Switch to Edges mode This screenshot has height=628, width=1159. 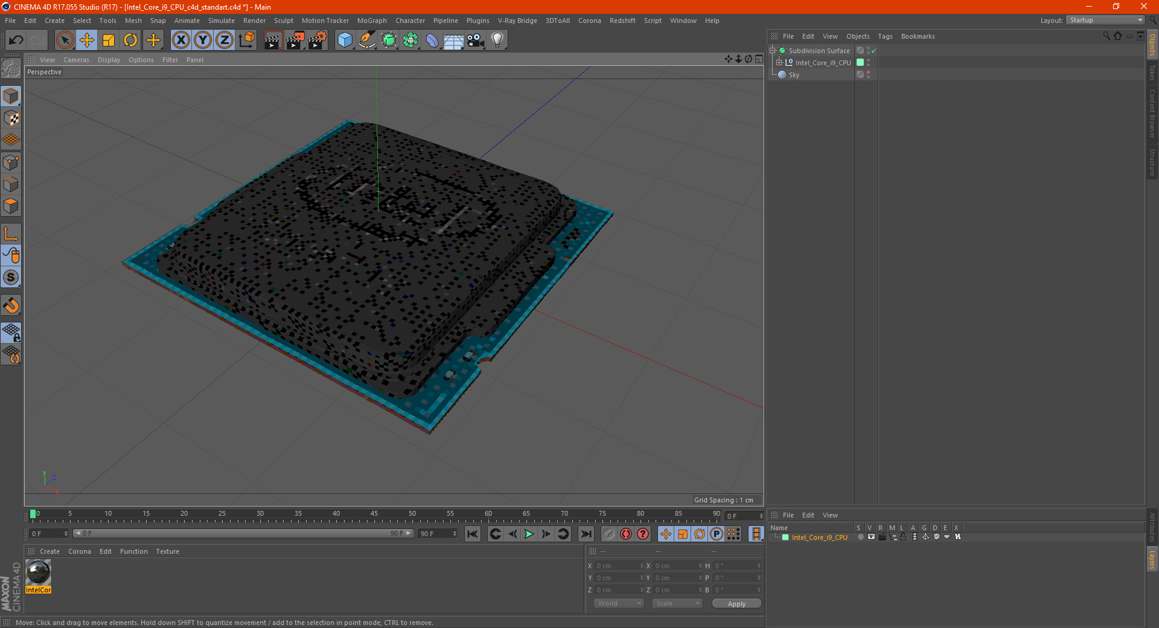11,184
